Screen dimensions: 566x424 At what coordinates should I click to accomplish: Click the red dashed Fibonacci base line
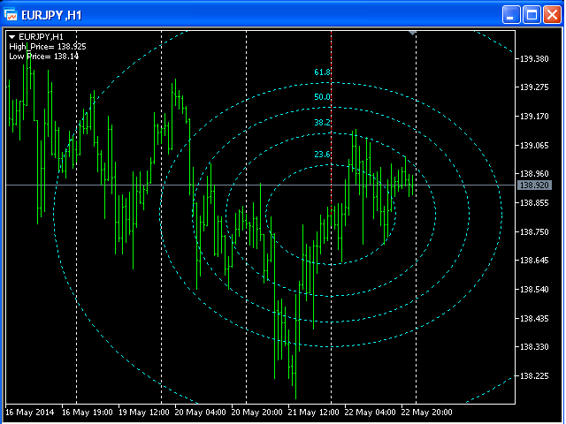click(x=331, y=123)
